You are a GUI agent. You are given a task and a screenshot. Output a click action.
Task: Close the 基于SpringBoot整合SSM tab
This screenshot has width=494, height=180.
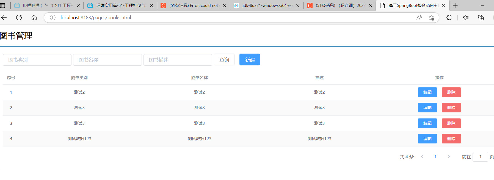(443, 5)
